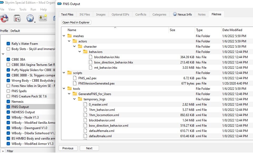Switch to the Text Files tab
The height and width of the screenshot is (153, 253).
tap(67, 14)
